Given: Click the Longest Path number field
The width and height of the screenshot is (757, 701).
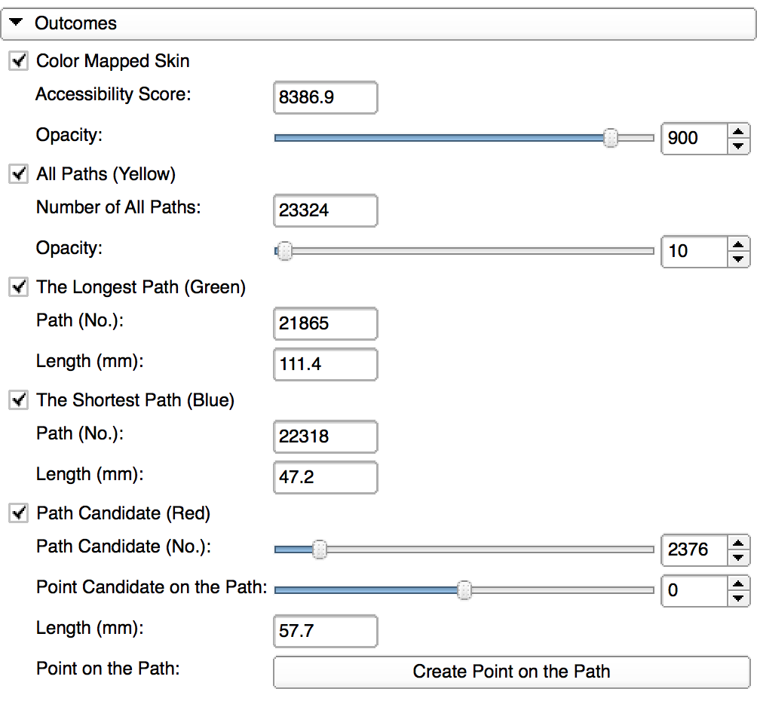Looking at the screenshot, I should (325, 324).
